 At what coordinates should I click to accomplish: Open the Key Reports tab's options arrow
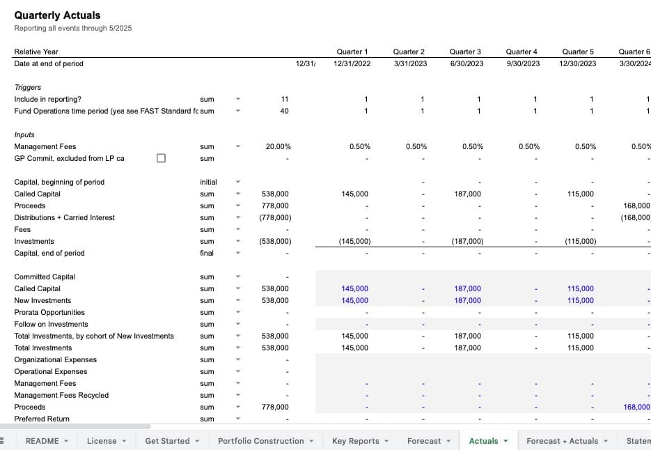[x=386, y=441]
